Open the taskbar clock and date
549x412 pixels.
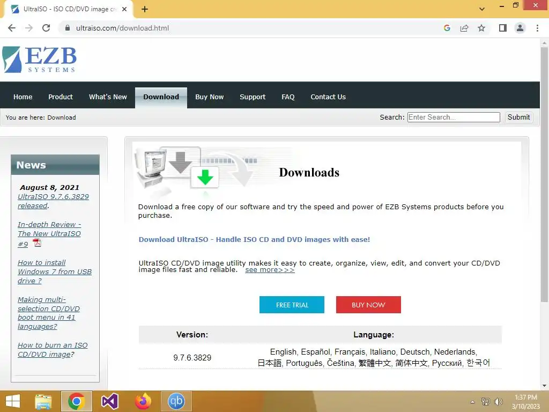pos(525,402)
